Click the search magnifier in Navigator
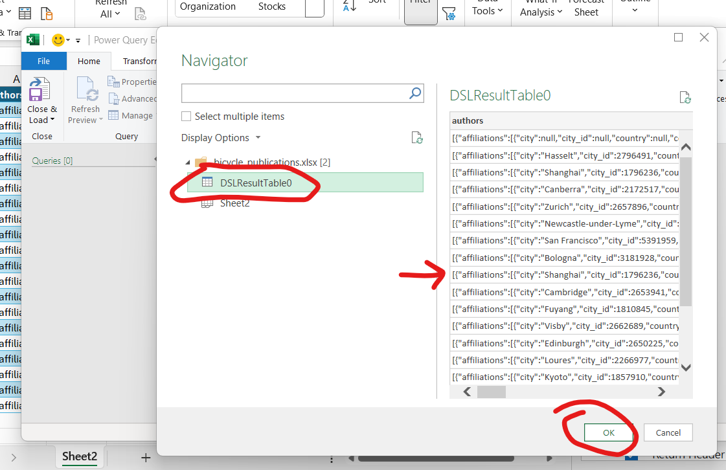The width and height of the screenshot is (726, 470). click(415, 94)
